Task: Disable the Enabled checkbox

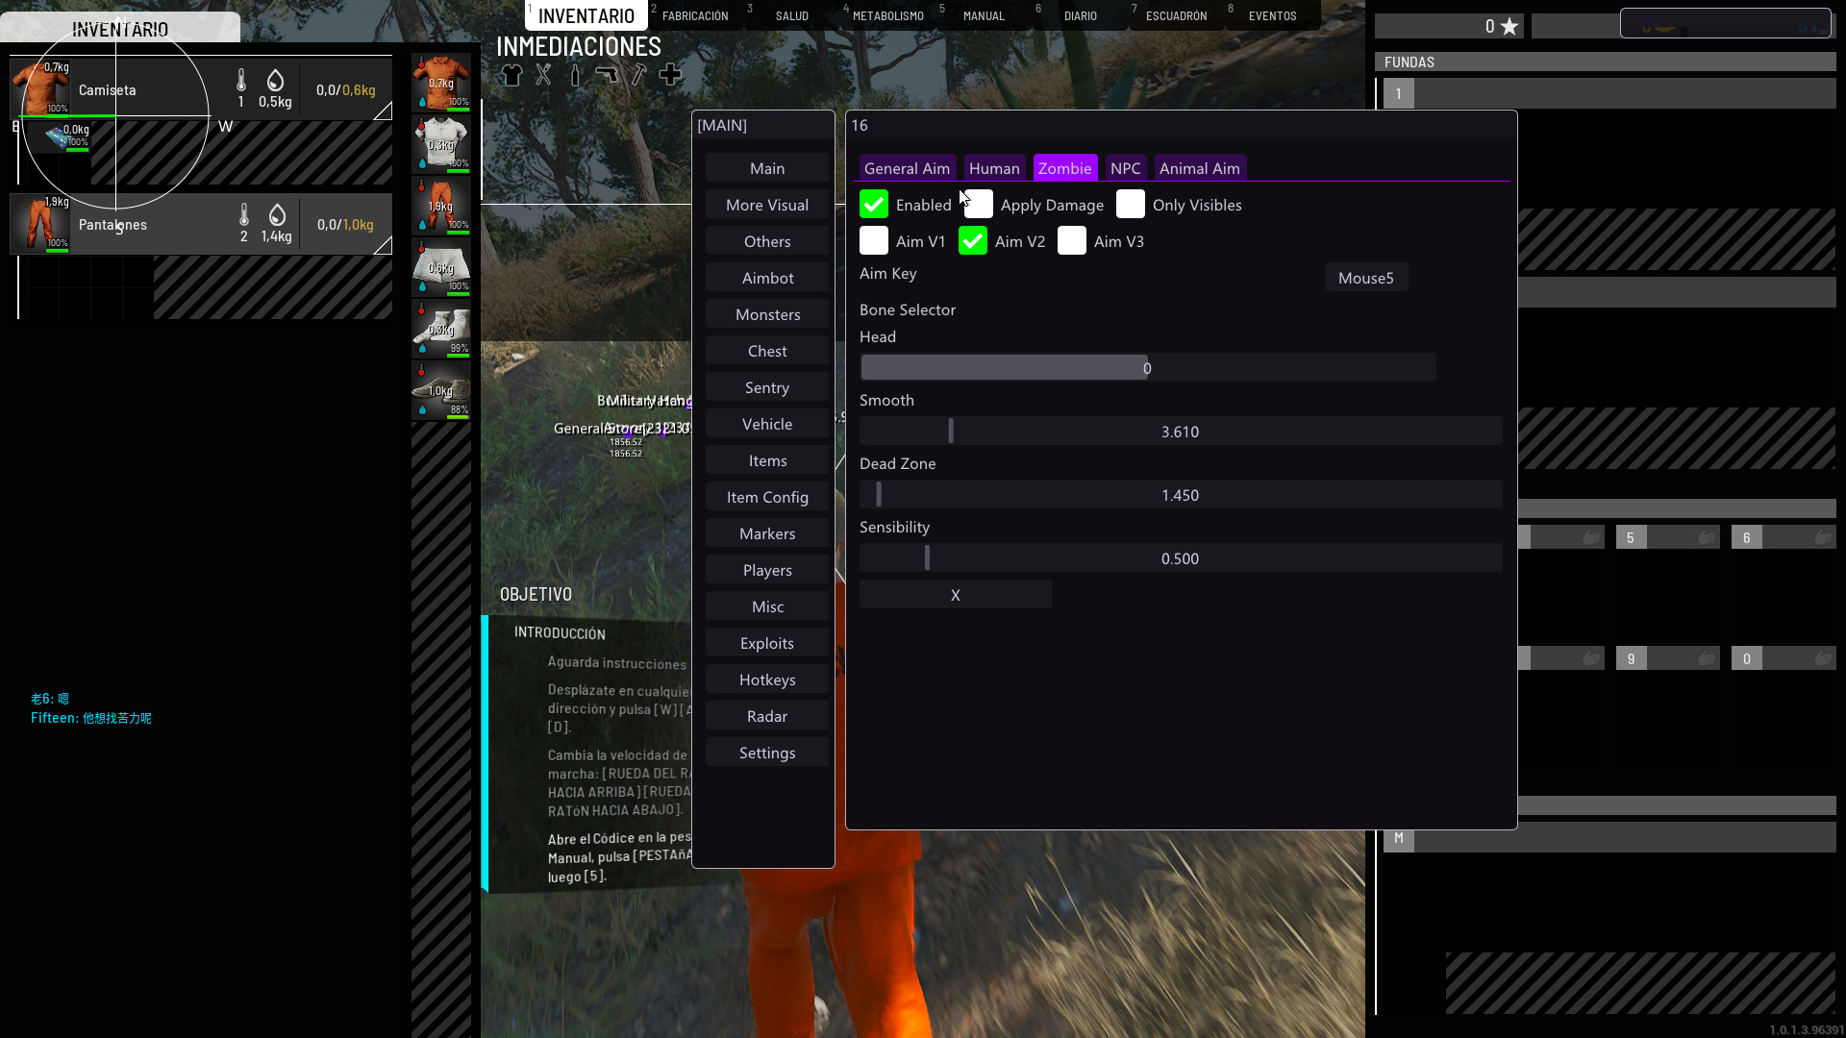Action: tap(874, 205)
